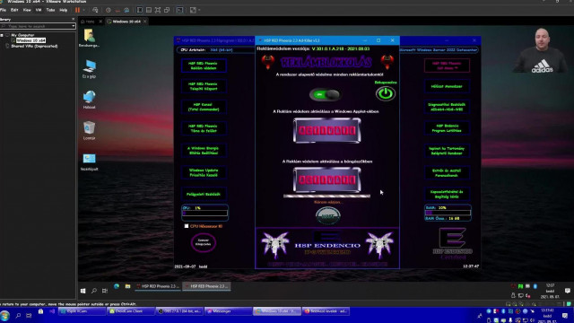Open host Start orb
Viewport: 574px width, 323px height.
[x=4, y=315]
